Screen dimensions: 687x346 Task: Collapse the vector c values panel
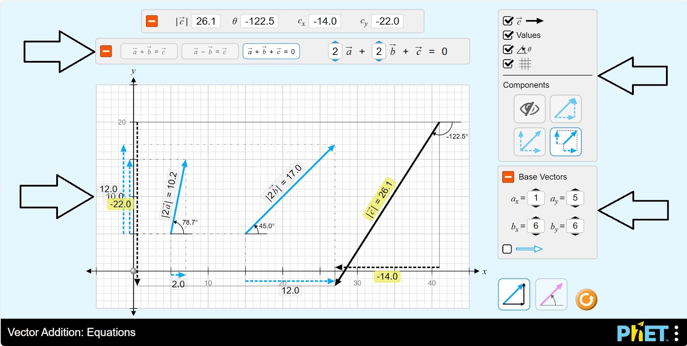pyautogui.click(x=152, y=21)
